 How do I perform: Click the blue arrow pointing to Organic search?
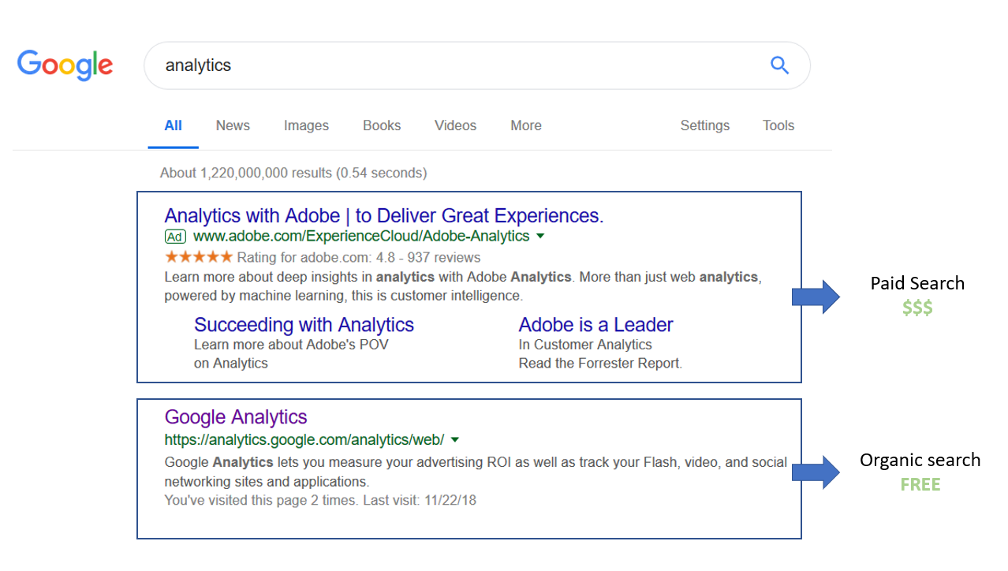click(x=816, y=472)
